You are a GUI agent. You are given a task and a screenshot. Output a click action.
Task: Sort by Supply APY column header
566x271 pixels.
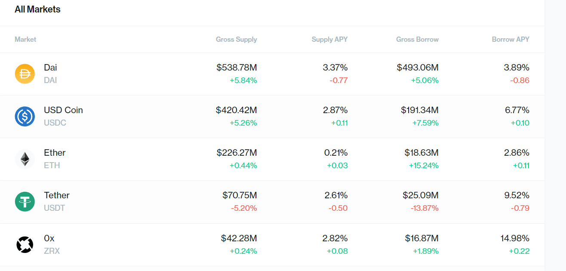click(329, 39)
